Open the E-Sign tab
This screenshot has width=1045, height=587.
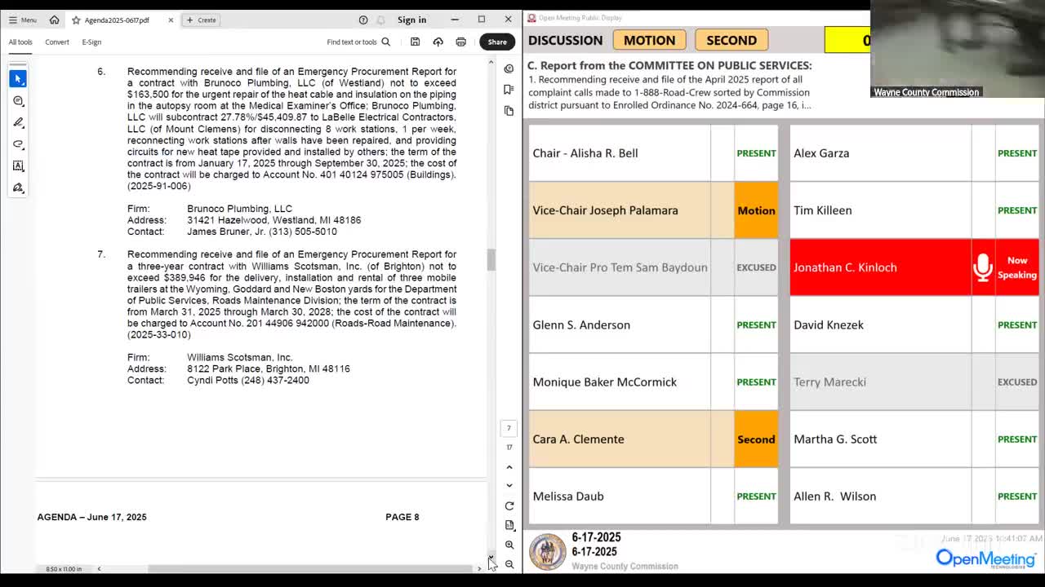coord(91,42)
